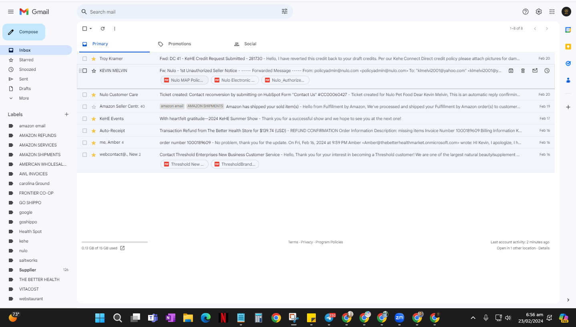Screen dimensions: 576x327
Task: Star the KEVIN MELVIN email
Action: coord(94,71)
